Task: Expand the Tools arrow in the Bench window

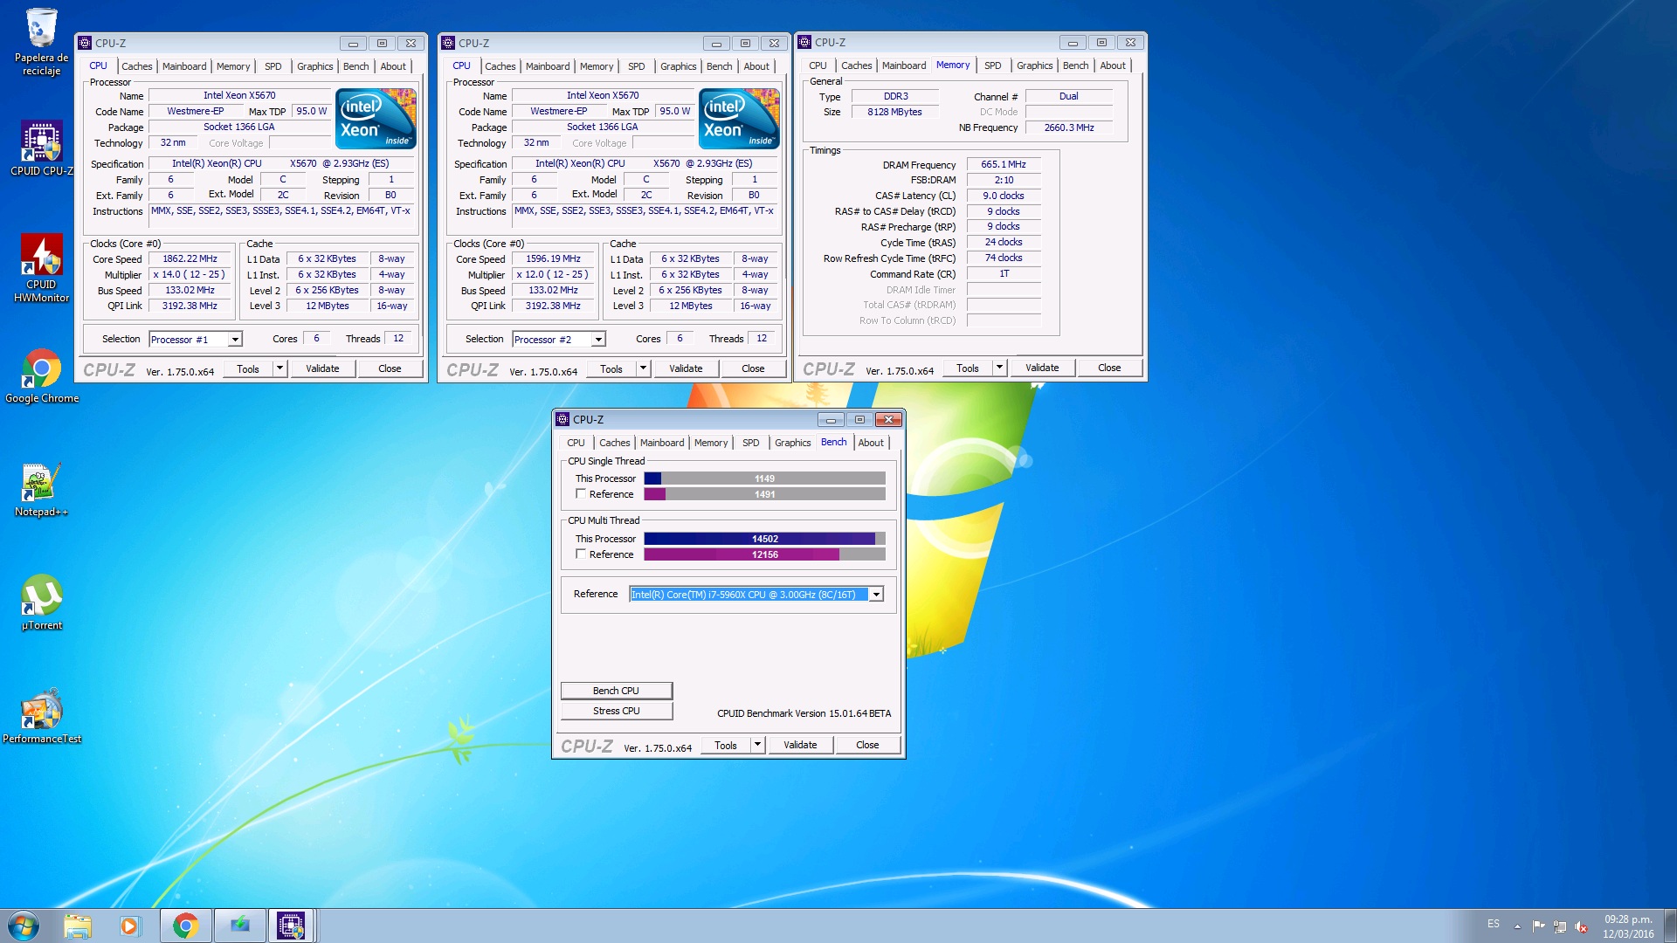Action: coord(757,745)
